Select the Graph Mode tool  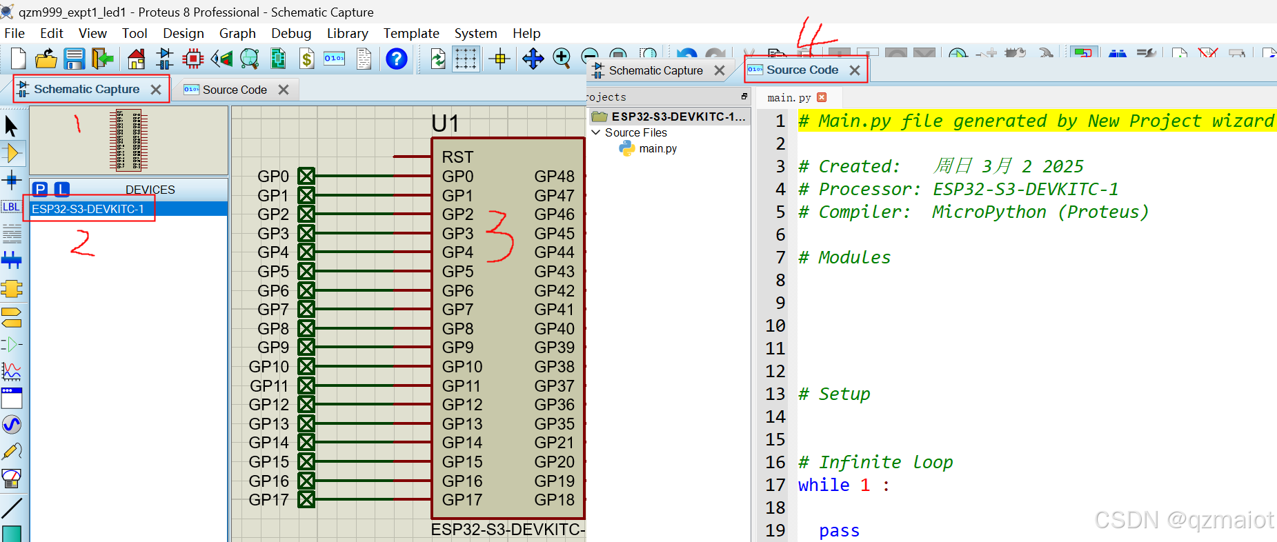(x=12, y=372)
